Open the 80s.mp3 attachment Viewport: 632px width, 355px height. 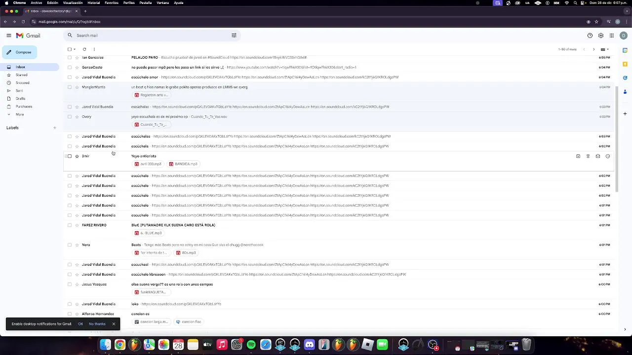click(186, 253)
